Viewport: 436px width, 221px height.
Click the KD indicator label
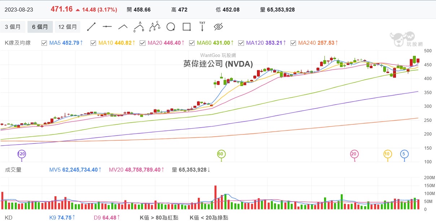tap(8, 217)
